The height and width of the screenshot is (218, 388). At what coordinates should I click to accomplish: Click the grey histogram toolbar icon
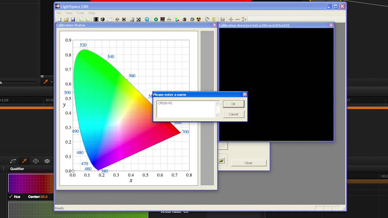pyautogui.click(x=222, y=19)
